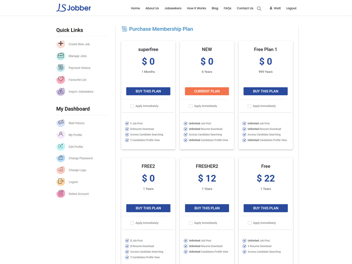Image resolution: width=352 pixels, height=264 pixels.
Task: Open the Favourite List link
Action: 77,80
